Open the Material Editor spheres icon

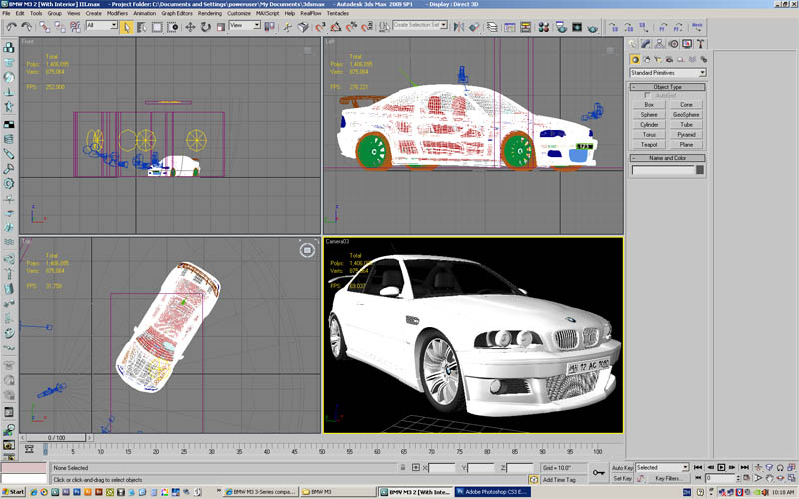tap(544, 27)
